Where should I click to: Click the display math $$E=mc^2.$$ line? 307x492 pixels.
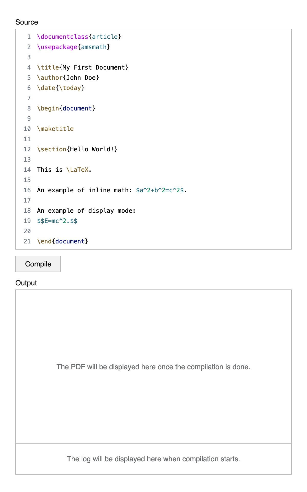(x=57, y=221)
